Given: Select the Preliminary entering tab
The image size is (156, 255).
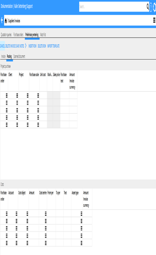Looking at the screenshot, I should point(32,34).
